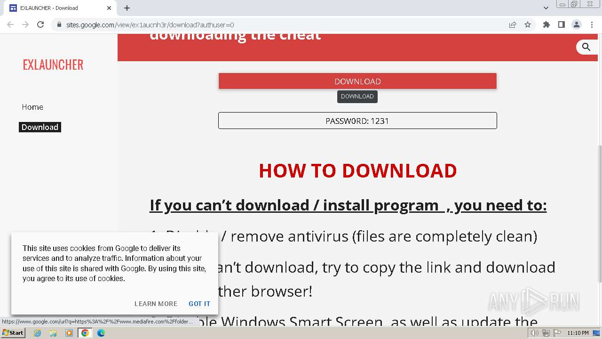Click the address bar URL field
The image size is (602, 339).
click(282, 25)
